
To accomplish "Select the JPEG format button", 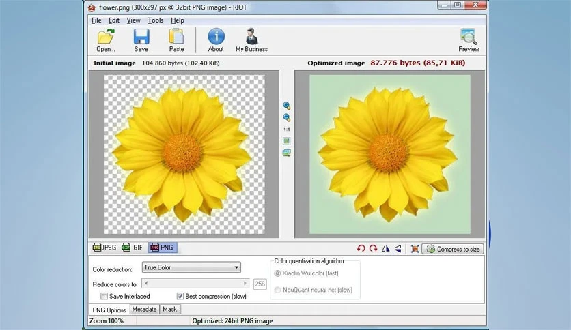I will point(105,247).
